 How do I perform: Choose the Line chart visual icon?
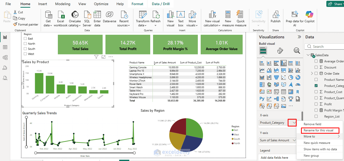(262, 70)
